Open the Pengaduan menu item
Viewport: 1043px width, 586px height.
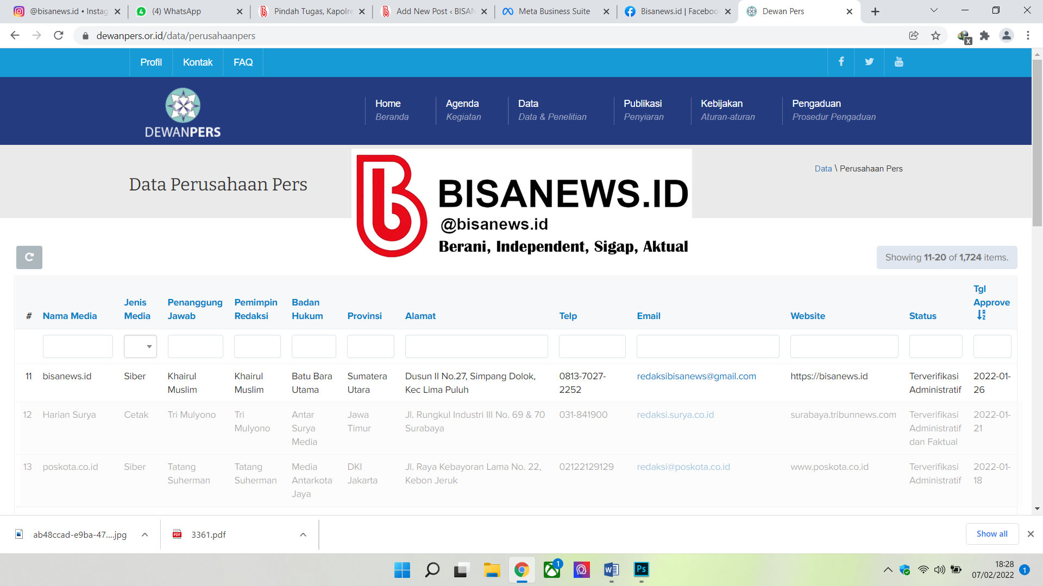(x=816, y=104)
